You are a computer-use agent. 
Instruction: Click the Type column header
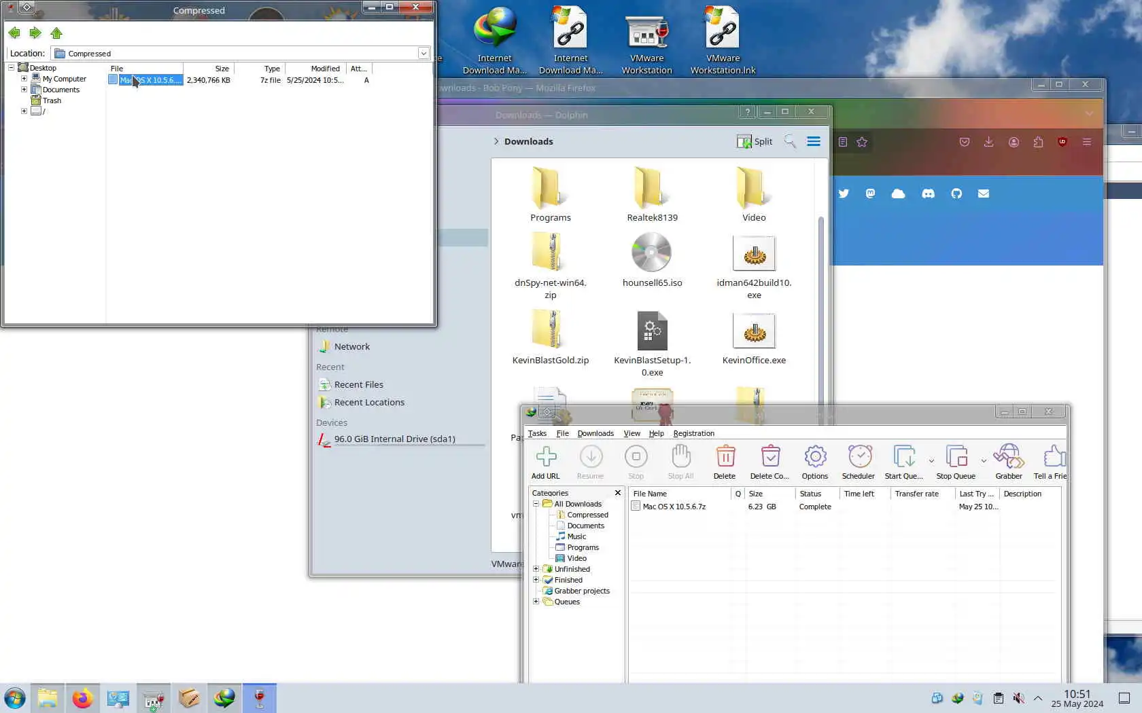tap(260, 69)
